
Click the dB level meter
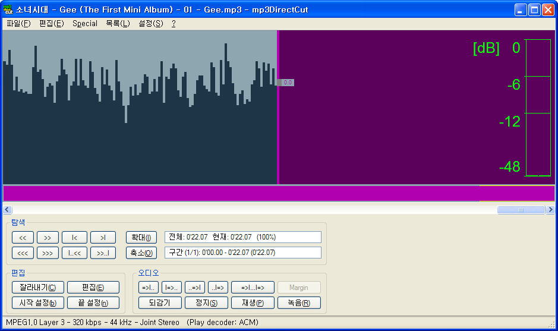tap(538, 108)
